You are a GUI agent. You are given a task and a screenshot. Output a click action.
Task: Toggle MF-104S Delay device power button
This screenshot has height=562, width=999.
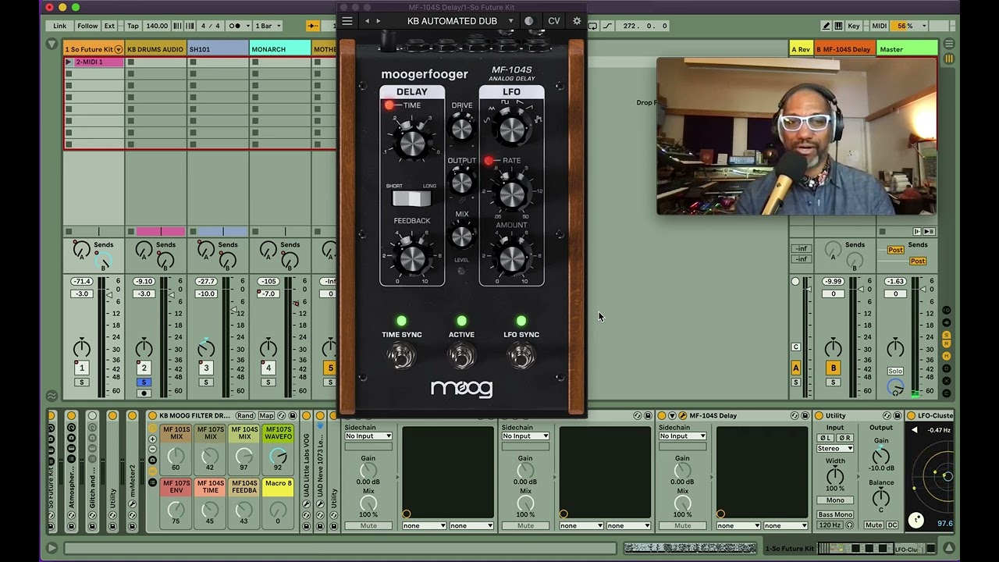coord(662,416)
